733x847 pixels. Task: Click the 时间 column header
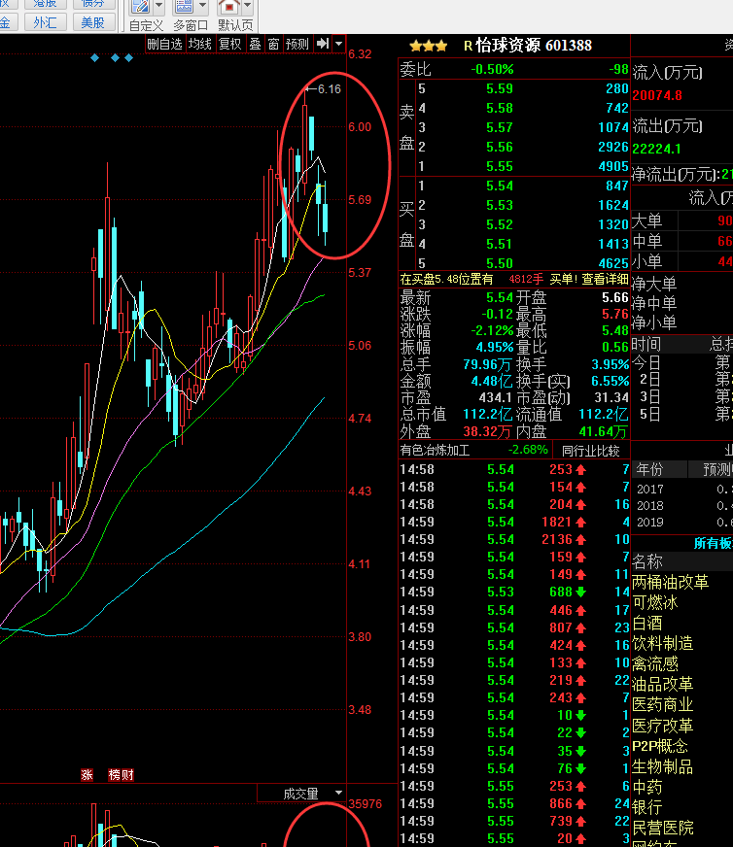tap(646, 344)
